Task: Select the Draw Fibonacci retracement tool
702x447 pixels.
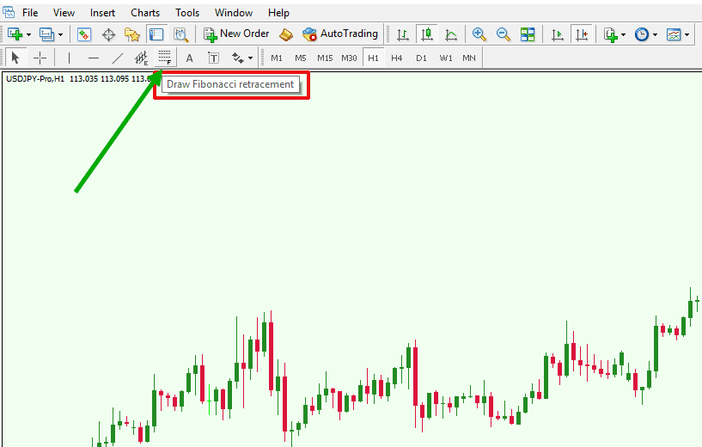Action: click(x=165, y=58)
